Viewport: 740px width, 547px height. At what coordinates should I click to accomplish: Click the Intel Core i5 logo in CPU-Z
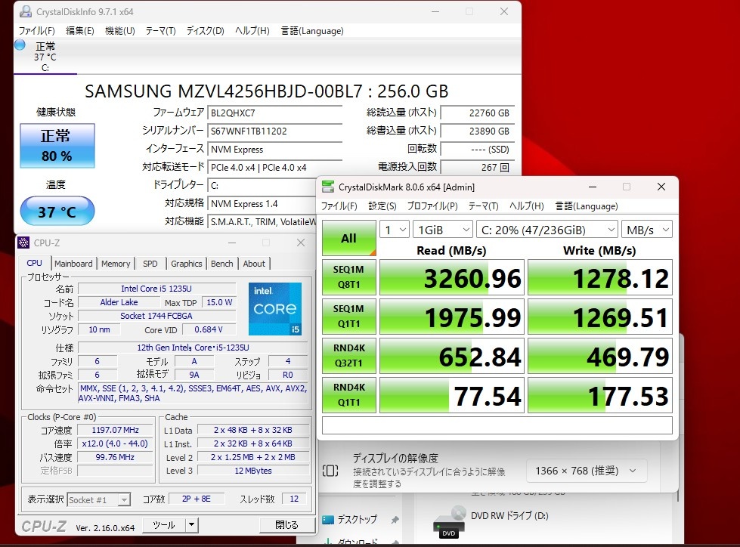(x=275, y=308)
